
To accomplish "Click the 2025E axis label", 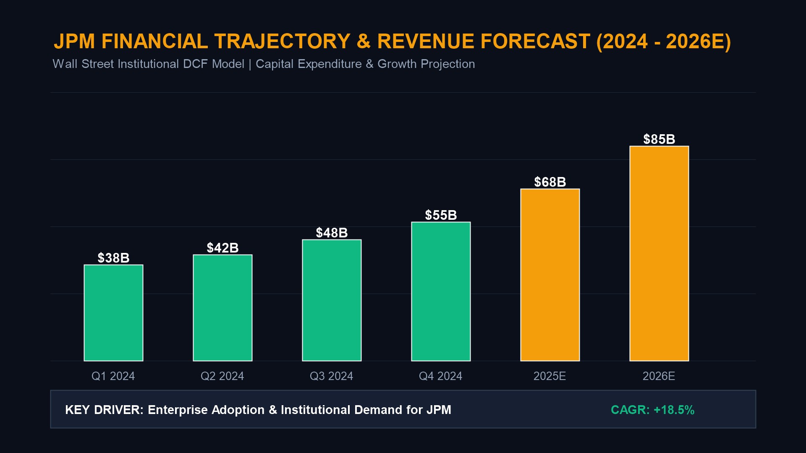I will [x=550, y=376].
